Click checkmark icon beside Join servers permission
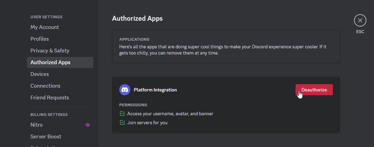The width and height of the screenshot is (374, 147). click(122, 122)
